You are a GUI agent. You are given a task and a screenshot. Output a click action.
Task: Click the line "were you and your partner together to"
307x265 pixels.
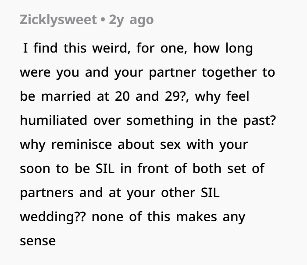147,72
